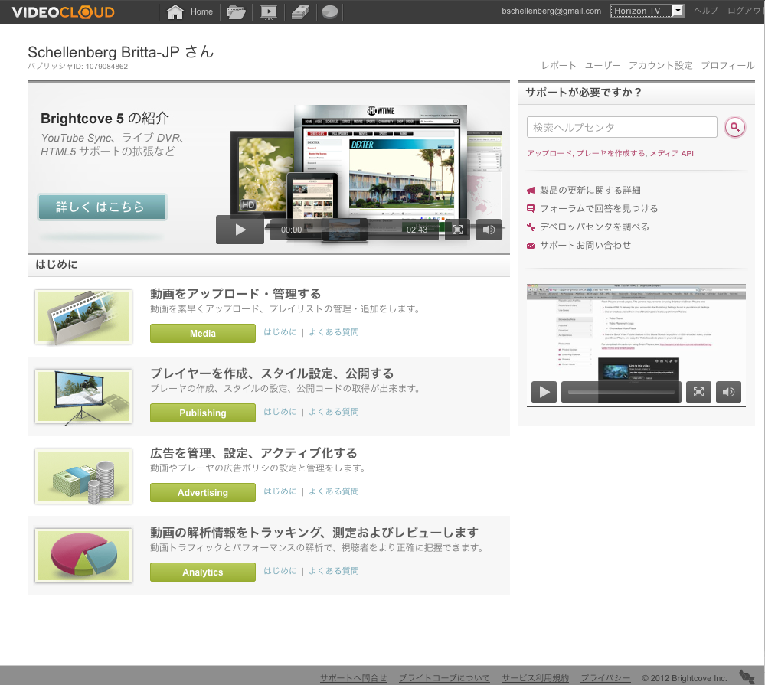Click the green Publishing button
The height and width of the screenshot is (685, 765).
pyautogui.click(x=202, y=413)
